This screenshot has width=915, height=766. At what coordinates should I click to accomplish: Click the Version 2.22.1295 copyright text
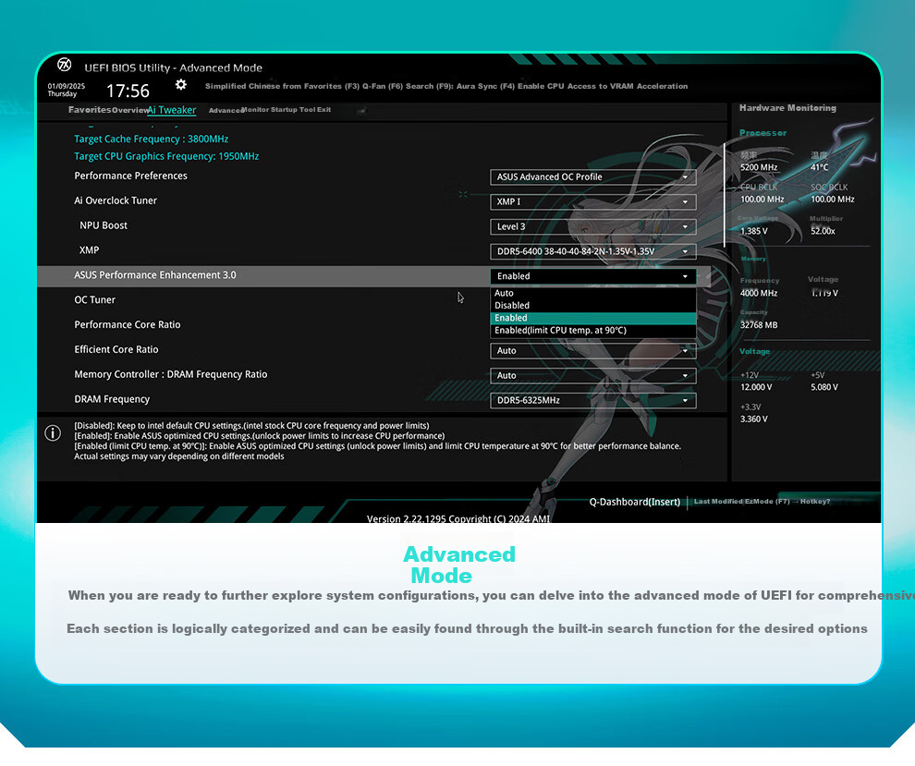coord(458,518)
